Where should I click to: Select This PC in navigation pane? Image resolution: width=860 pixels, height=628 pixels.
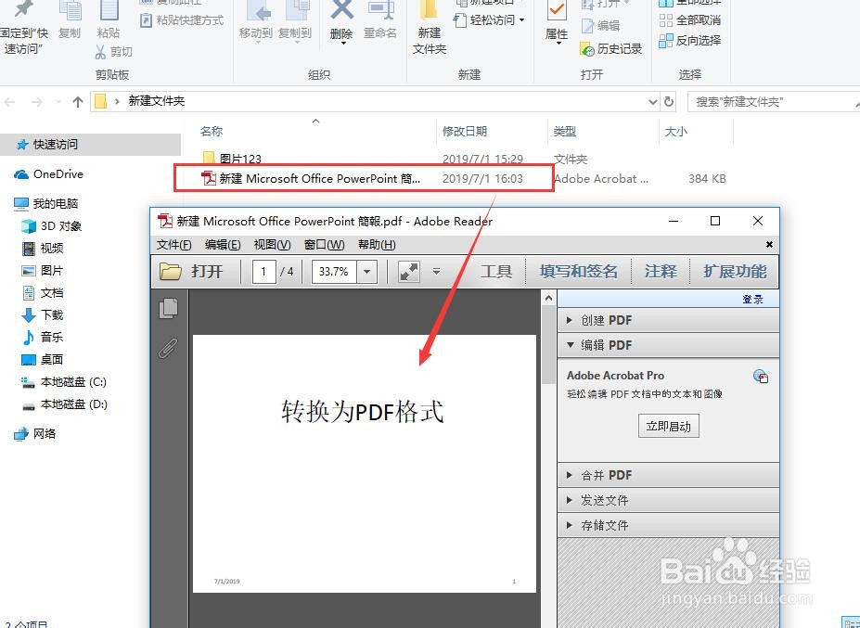click(x=46, y=204)
